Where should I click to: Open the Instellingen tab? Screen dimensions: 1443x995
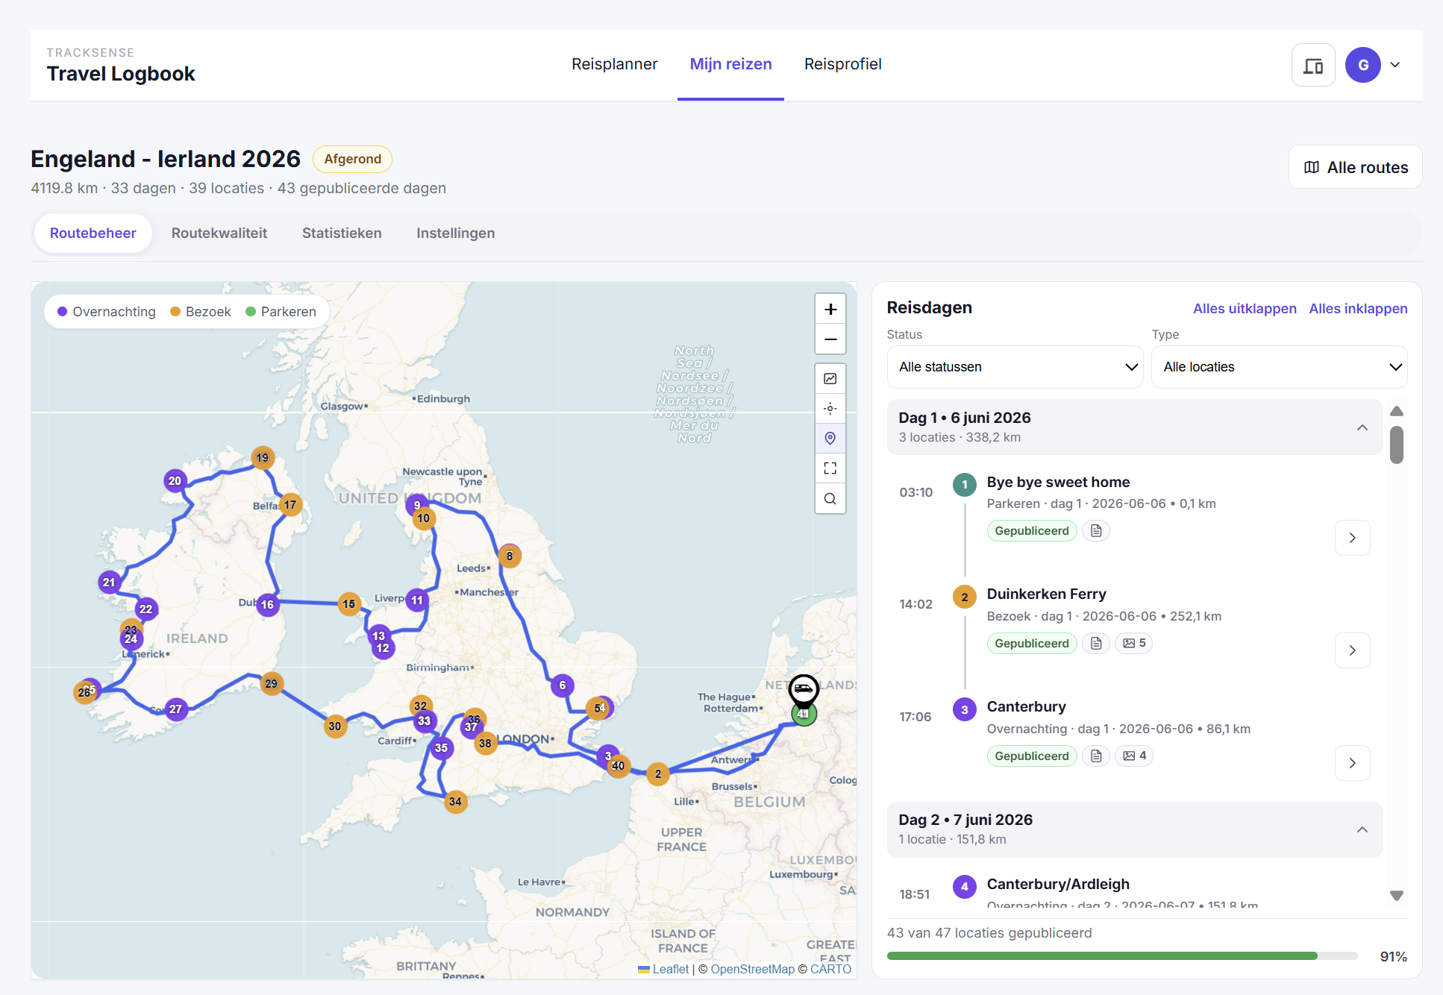(x=455, y=233)
